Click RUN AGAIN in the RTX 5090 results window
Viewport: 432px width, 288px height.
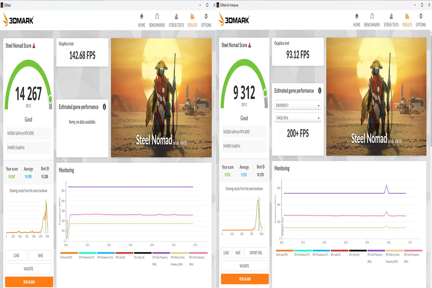pos(29,282)
